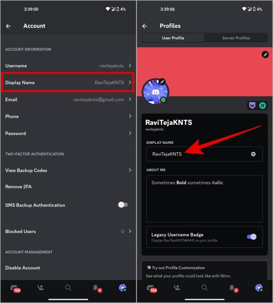Tap the About Me text area
The height and width of the screenshot is (303, 273).
[x=205, y=199]
